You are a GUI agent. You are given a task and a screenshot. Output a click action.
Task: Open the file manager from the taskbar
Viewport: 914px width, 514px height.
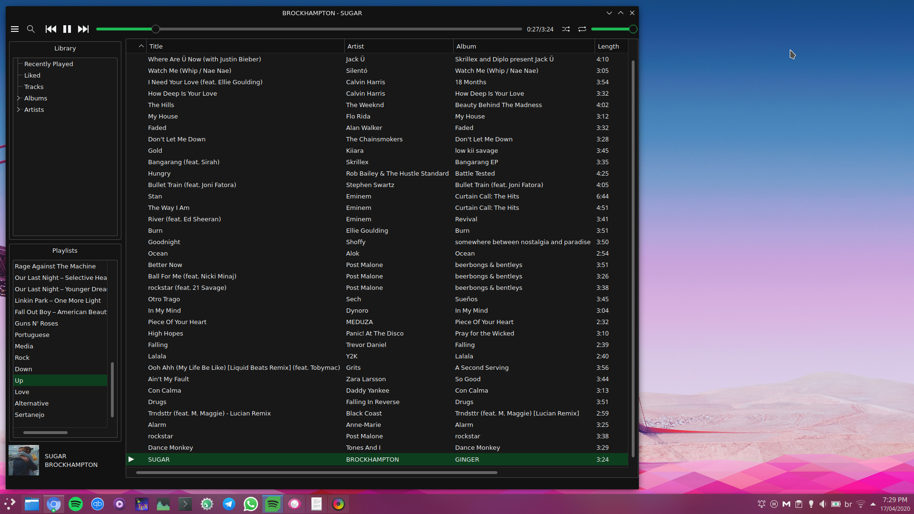coord(32,504)
